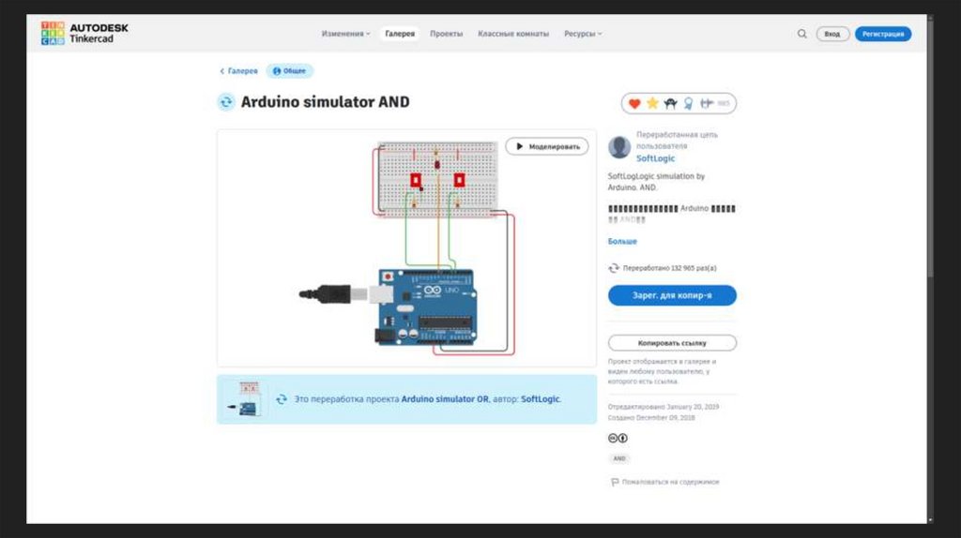Click the Переработано 132 965 раз(а) text
Image resolution: width=961 pixels, height=538 pixels.
[x=669, y=268]
